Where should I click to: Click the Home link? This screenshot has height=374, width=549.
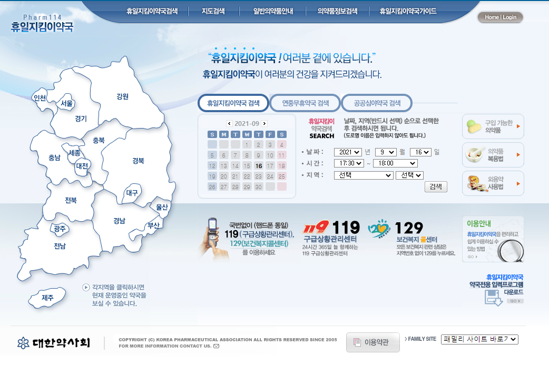coord(492,17)
